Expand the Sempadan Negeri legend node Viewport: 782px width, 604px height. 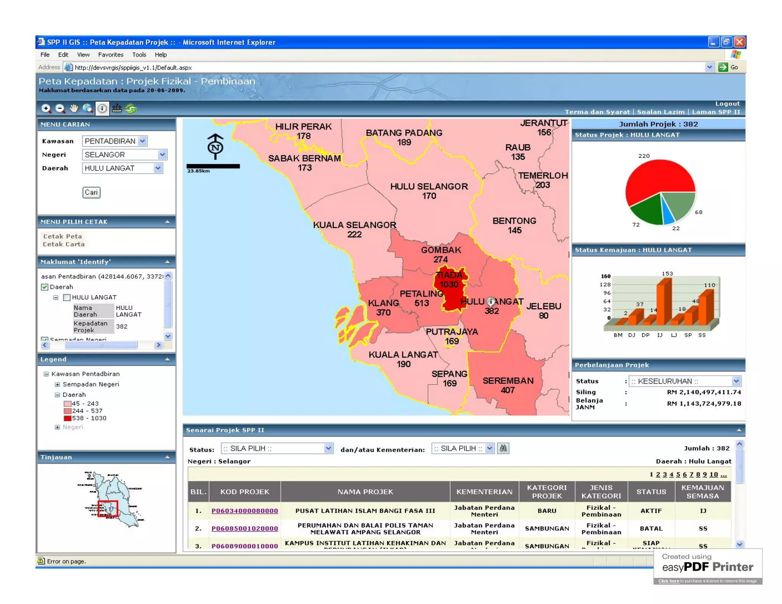(57, 384)
